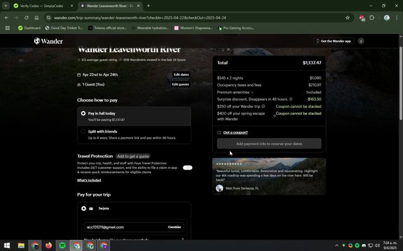
Task: Open the What's included link
Action: (89, 180)
